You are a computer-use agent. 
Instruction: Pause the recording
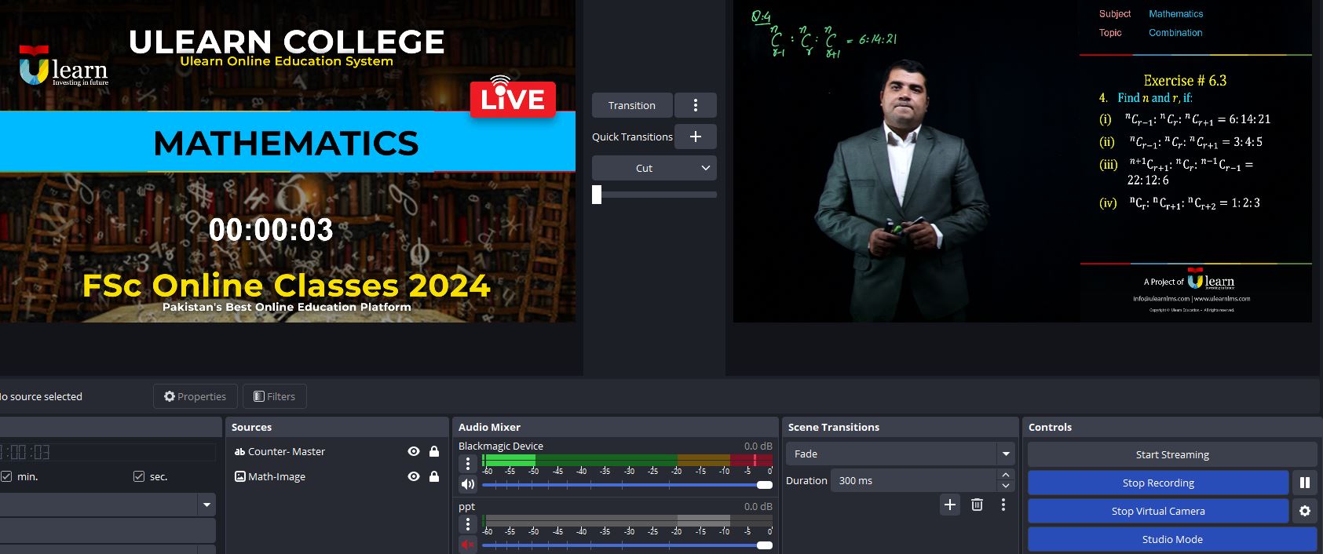(x=1305, y=483)
